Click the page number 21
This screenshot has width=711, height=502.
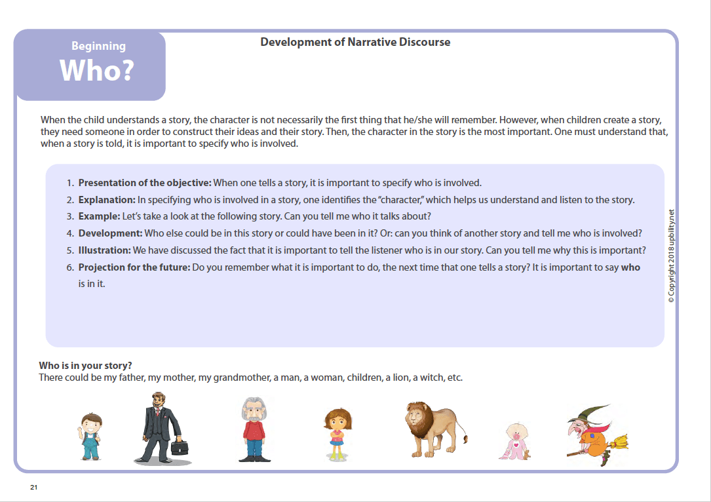33,488
